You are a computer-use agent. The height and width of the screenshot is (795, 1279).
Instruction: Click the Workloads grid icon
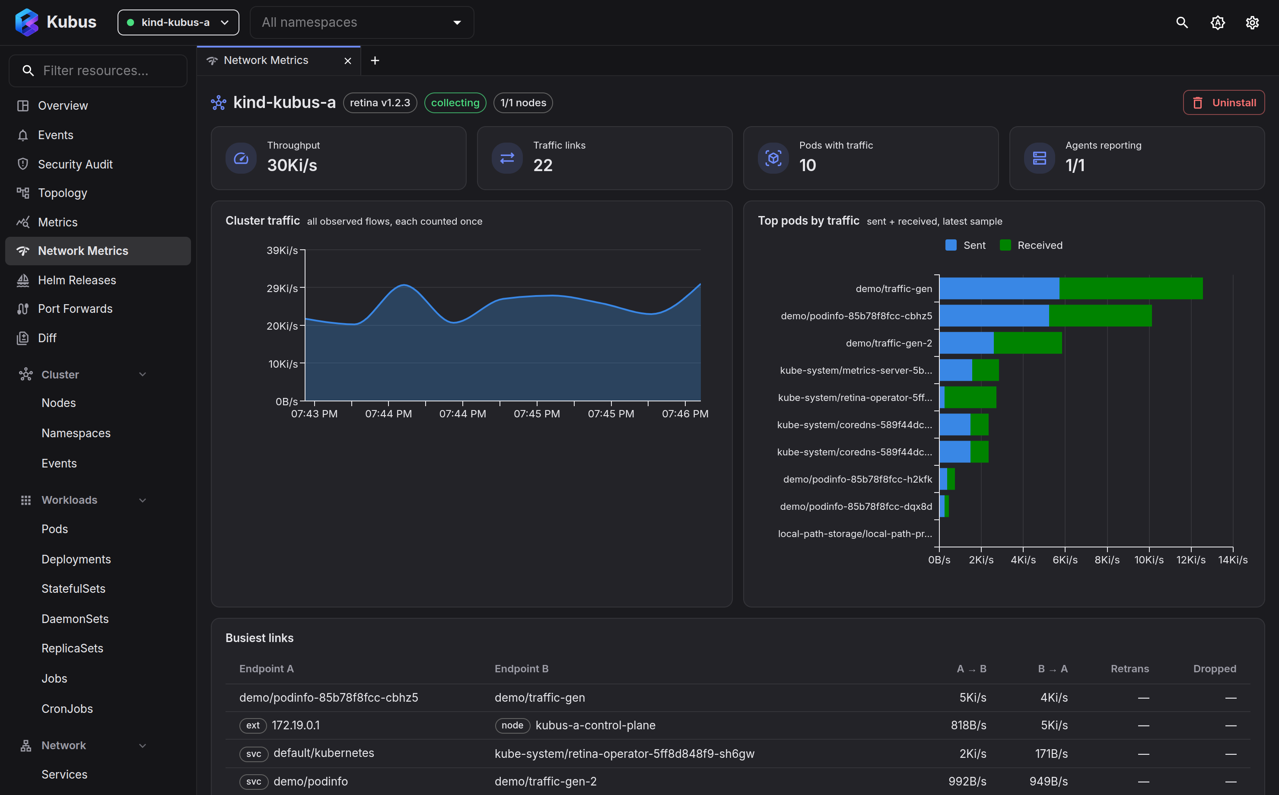pos(26,500)
